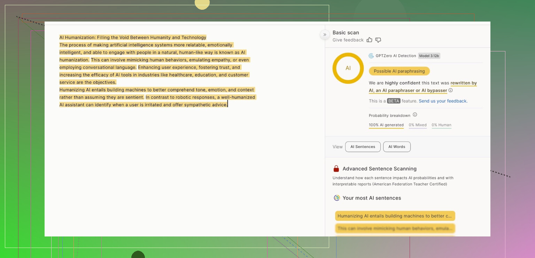Image resolution: width=535 pixels, height=258 pixels.
Task: Select the 0% Human breakdown
Action: [x=441, y=125]
